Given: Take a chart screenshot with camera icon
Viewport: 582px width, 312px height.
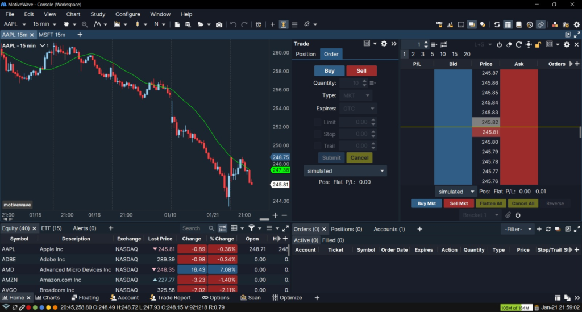Looking at the screenshot, I should coord(219,24).
